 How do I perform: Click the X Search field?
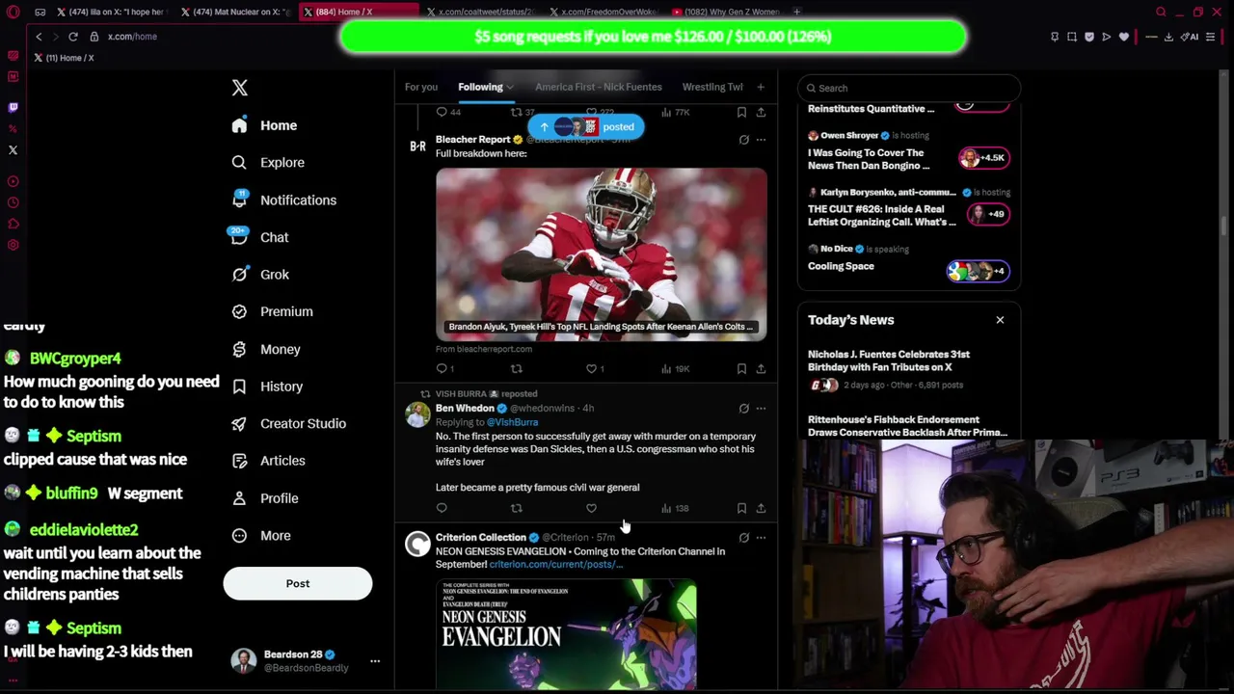pyautogui.click(x=909, y=88)
